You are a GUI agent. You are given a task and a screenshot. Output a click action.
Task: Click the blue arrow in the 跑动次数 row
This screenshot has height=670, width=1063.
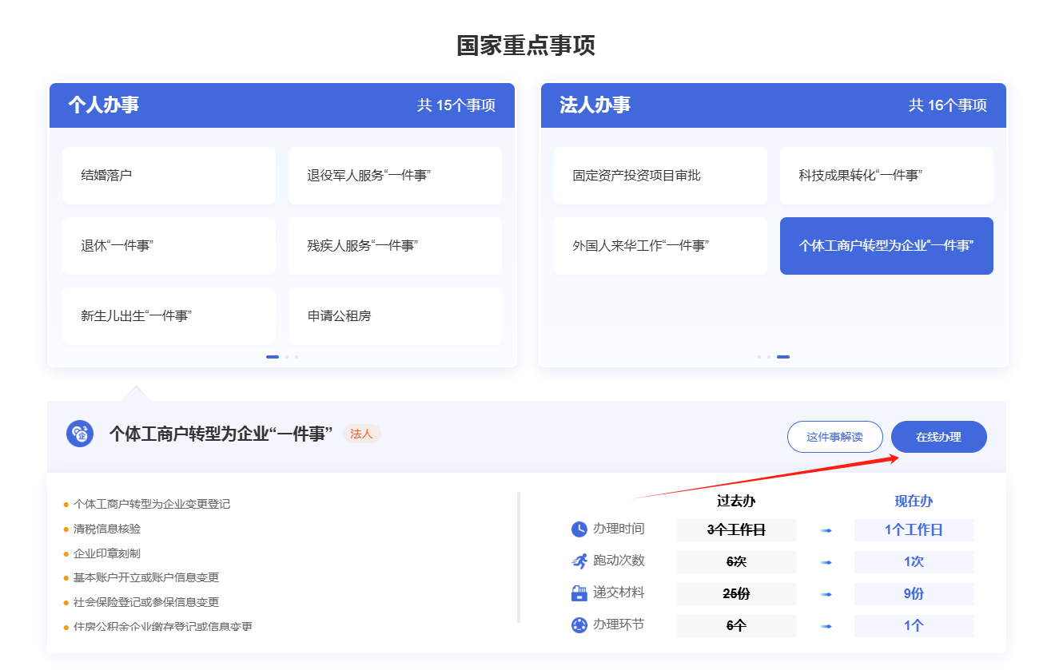coord(826,562)
